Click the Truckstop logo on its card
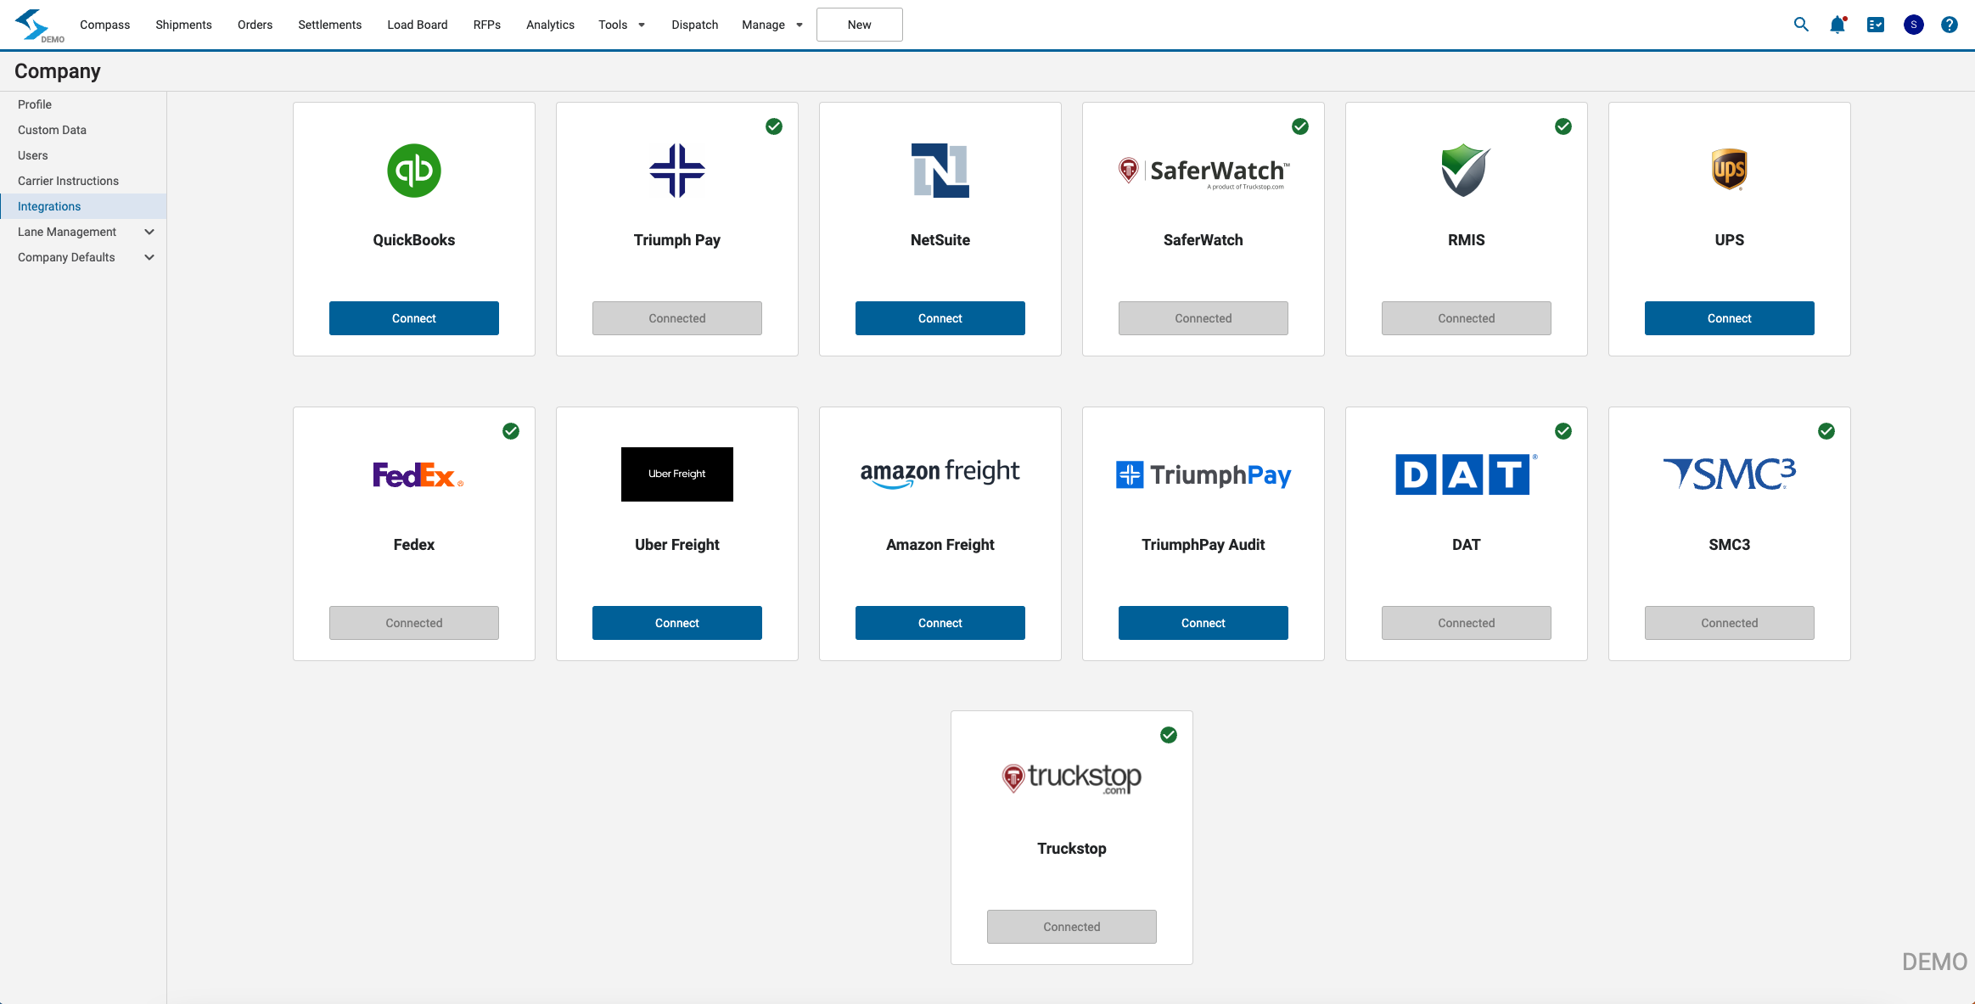The width and height of the screenshot is (1975, 1004). 1070,777
